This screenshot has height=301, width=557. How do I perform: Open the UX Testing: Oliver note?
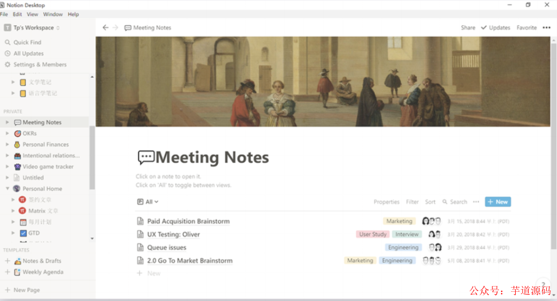tap(173, 234)
